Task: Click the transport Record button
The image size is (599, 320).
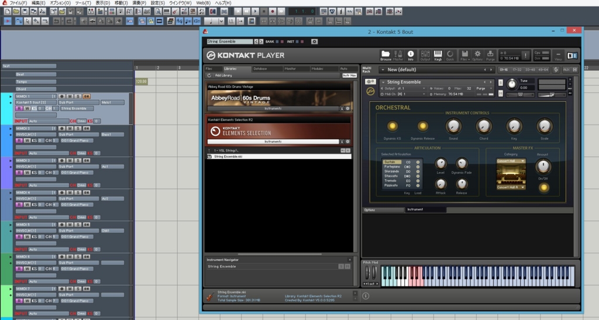Action: pyautogui.click(x=273, y=12)
